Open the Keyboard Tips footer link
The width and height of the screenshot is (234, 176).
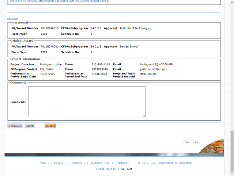(100, 163)
